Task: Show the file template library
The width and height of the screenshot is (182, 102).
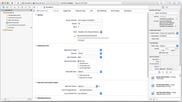Action: point(159,72)
